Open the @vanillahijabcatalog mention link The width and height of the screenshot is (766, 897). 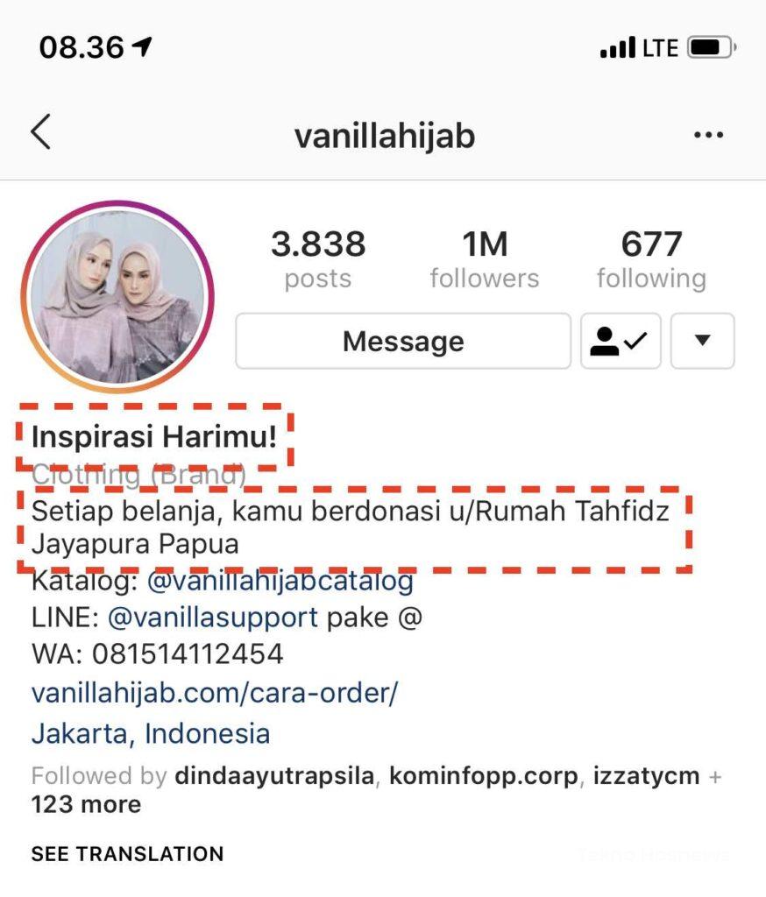[280, 582]
